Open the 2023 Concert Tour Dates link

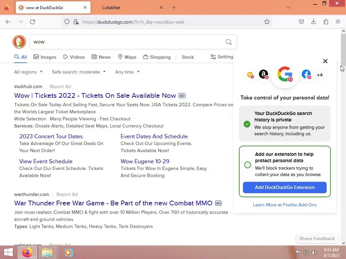[x=51, y=136]
